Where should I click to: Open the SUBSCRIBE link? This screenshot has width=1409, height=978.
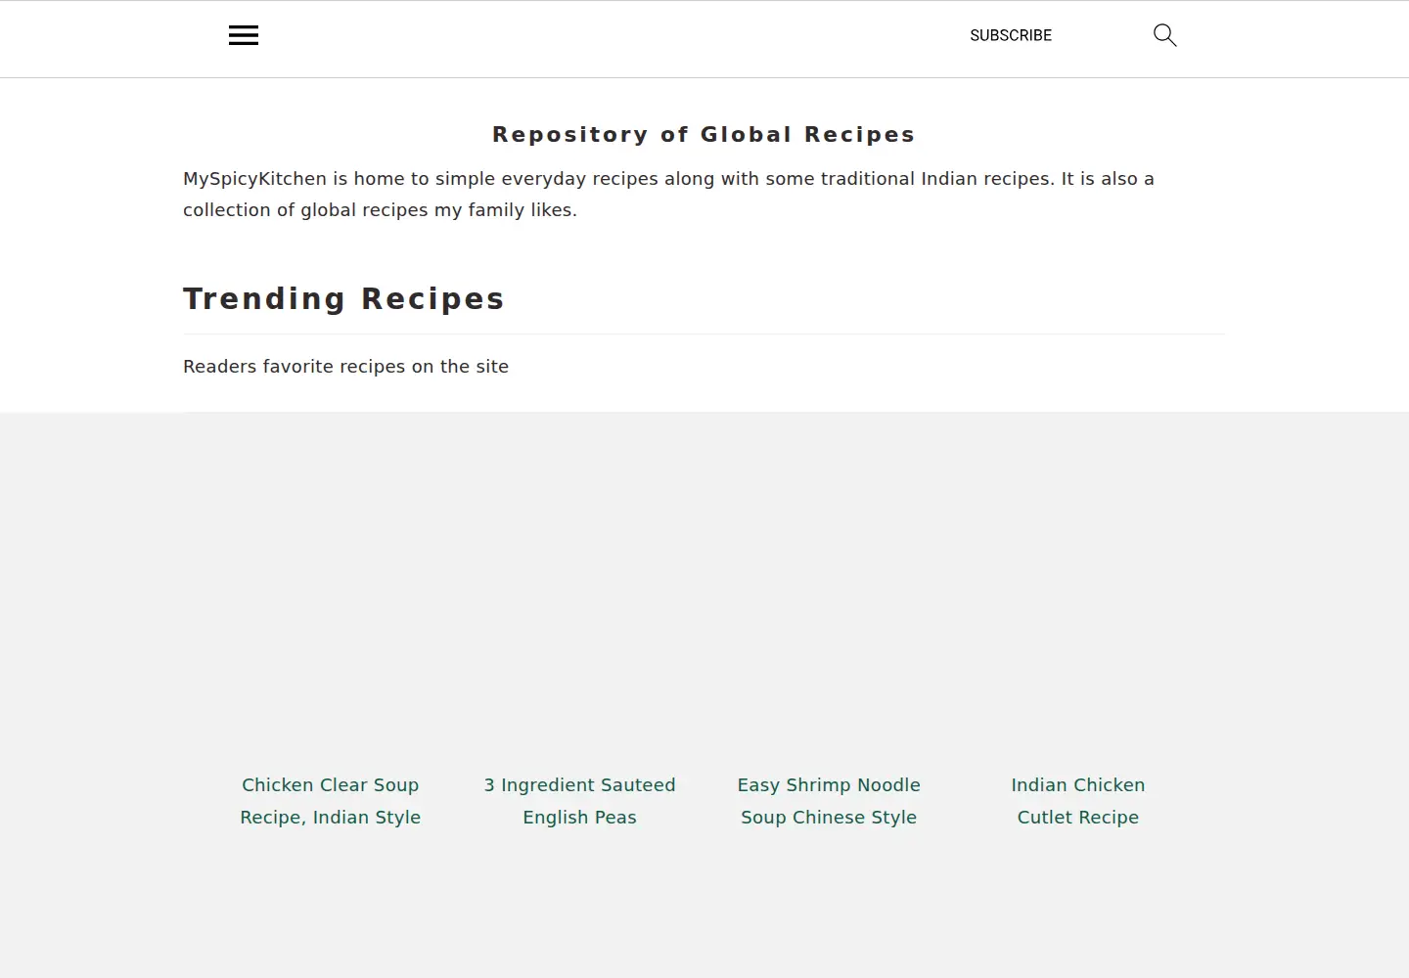click(x=1011, y=35)
